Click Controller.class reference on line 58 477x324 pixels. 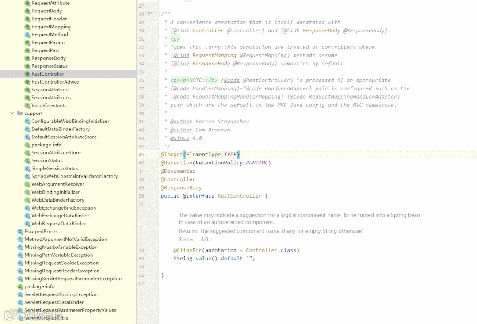[271, 250]
